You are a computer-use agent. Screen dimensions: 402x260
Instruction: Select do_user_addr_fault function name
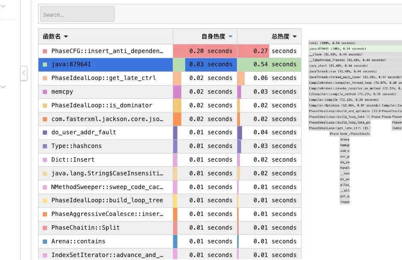click(83, 132)
